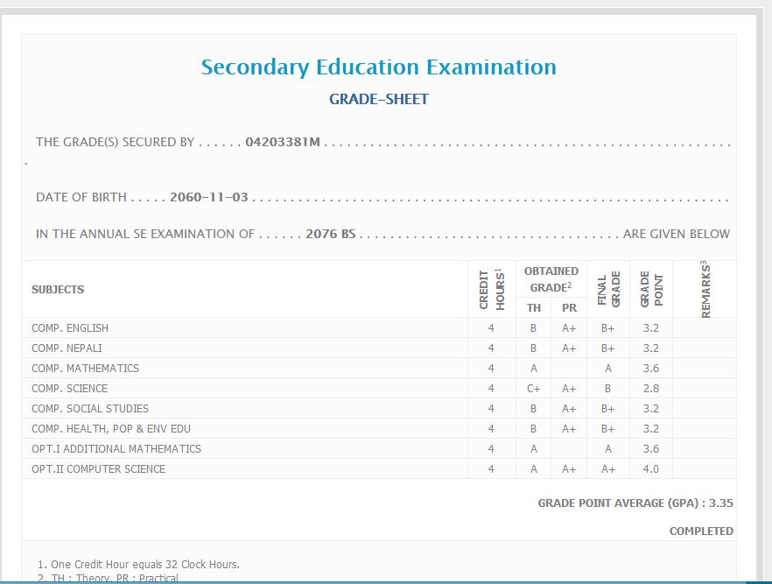Click OPT.I ADDITIONAL MATHEMATICS subject name

pos(116,449)
